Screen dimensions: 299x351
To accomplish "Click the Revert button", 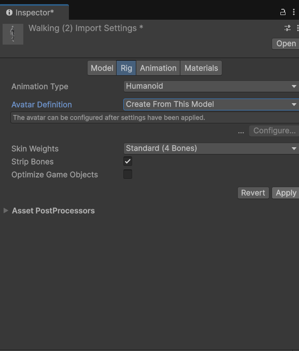I will [253, 193].
